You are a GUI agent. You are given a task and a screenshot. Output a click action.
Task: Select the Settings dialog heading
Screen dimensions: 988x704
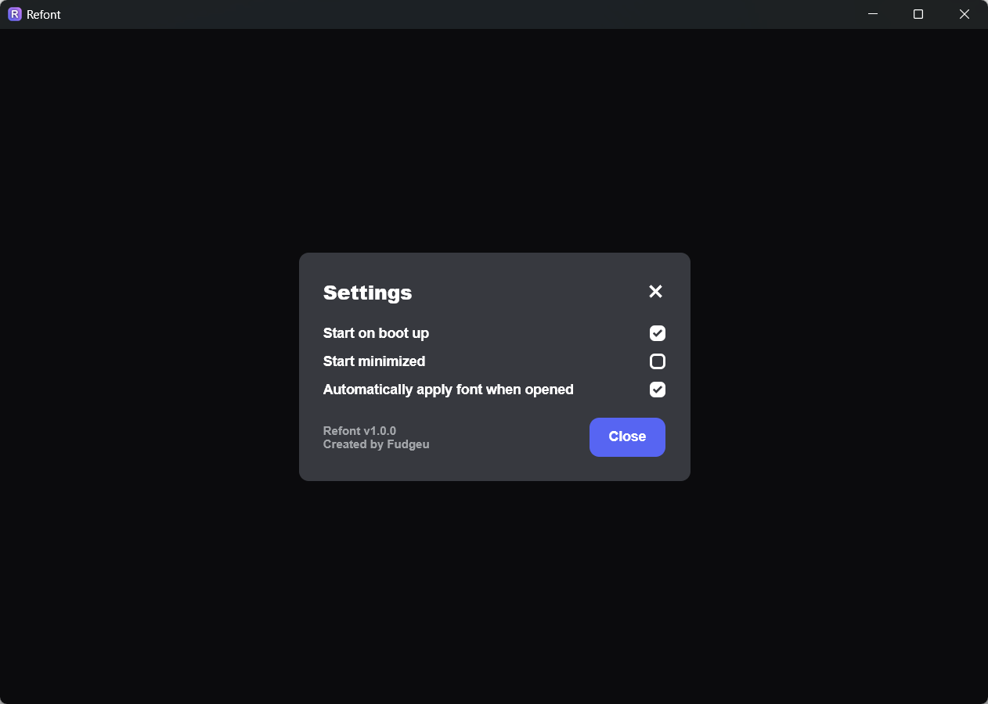(367, 293)
